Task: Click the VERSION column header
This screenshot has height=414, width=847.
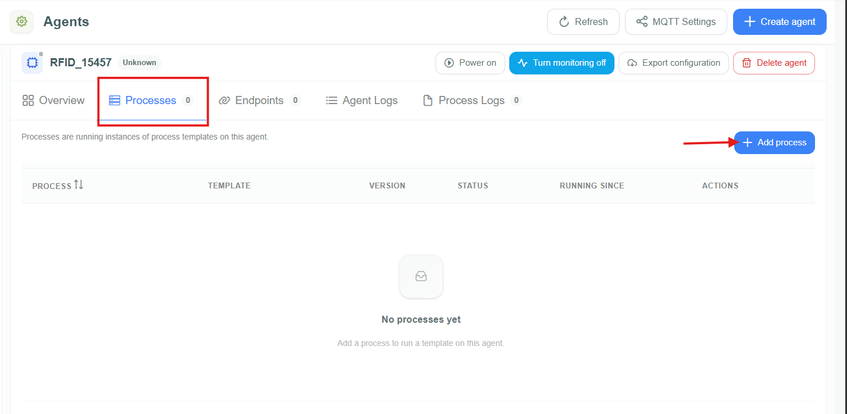Action: coord(387,185)
